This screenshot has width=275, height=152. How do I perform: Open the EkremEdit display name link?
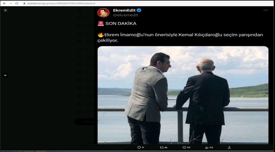[x=124, y=10]
